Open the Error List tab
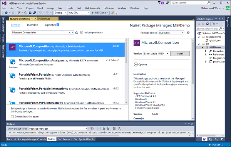 click(x=12, y=139)
